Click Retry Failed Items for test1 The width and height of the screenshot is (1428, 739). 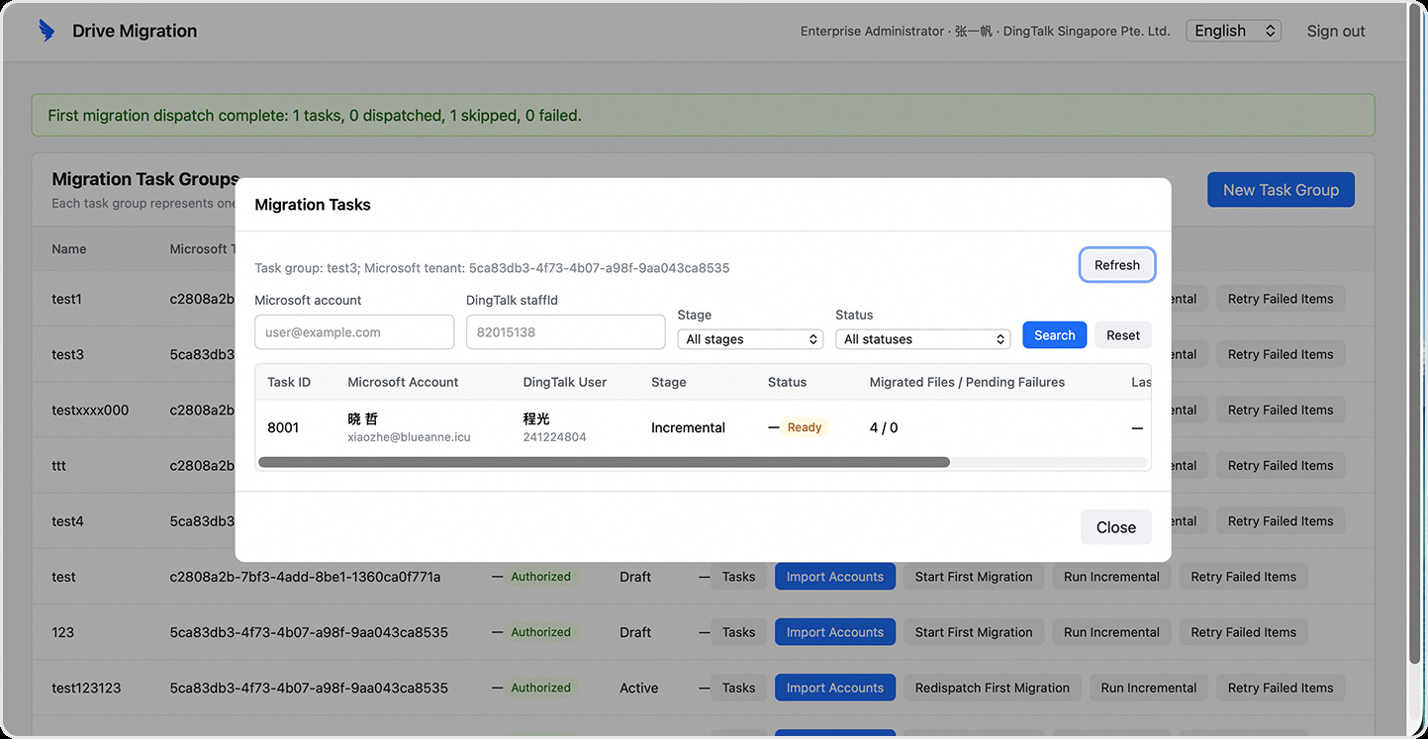(1281, 299)
